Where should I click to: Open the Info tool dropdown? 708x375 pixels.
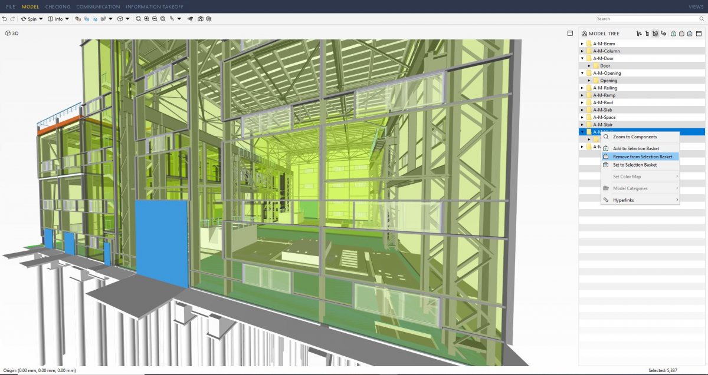coord(67,19)
